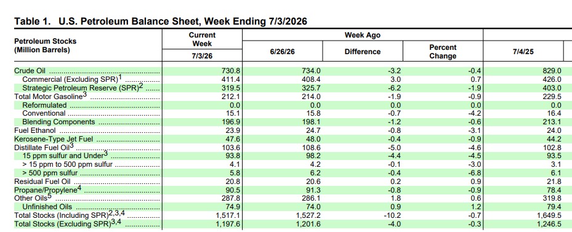Click the Unfinished Oils row label
572x232 pixels.
[x=47, y=207]
